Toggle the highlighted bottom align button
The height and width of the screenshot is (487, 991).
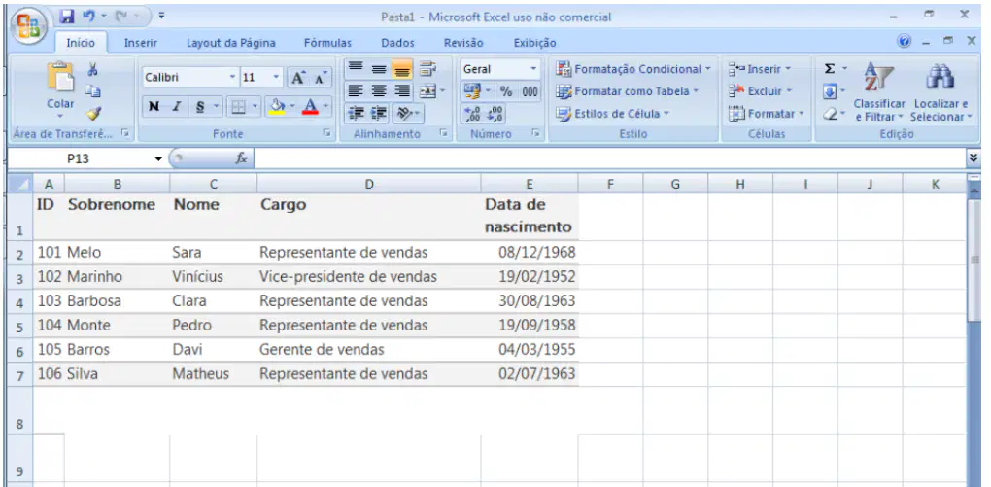(402, 68)
